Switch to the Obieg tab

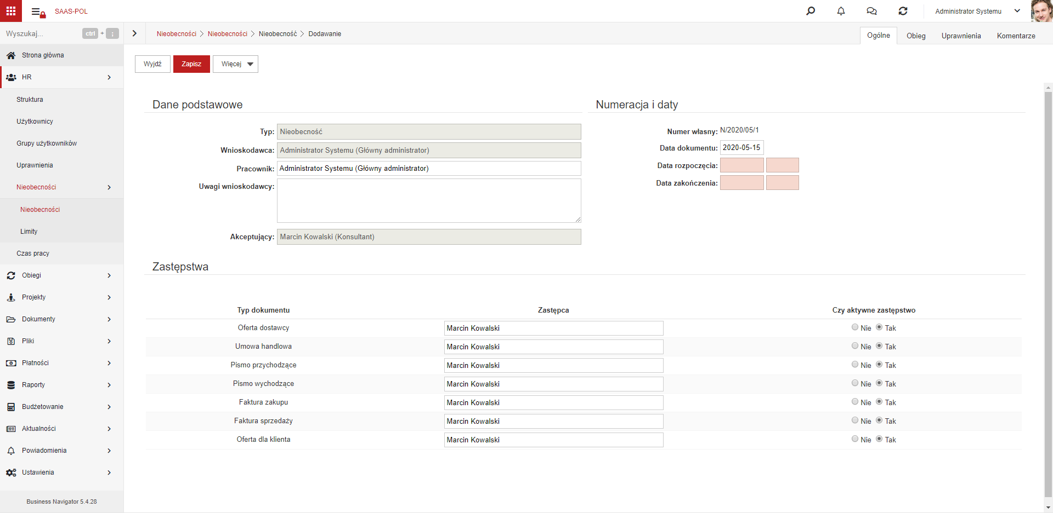point(916,36)
